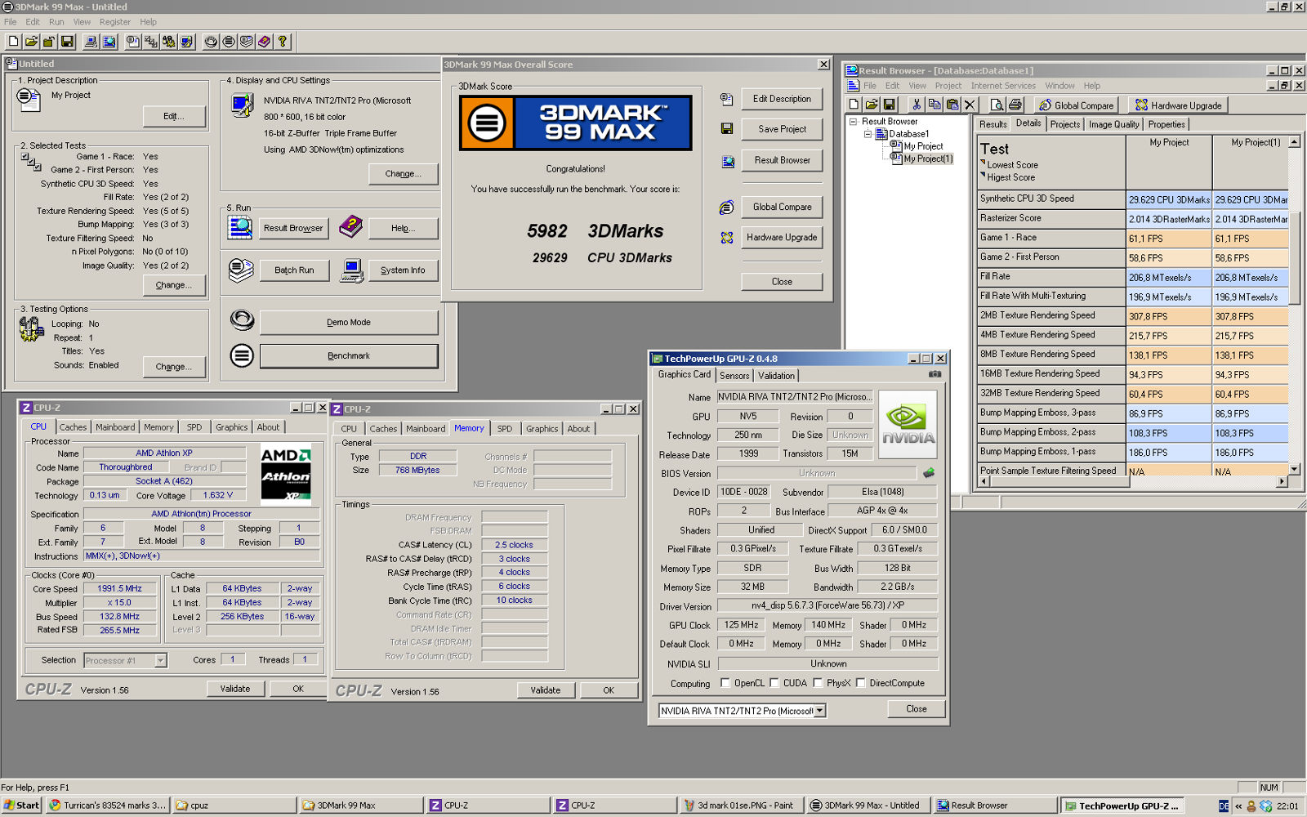Click Result Browser horizontal scroll-left arrow
The height and width of the screenshot is (817, 1307).
pyautogui.click(x=984, y=481)
